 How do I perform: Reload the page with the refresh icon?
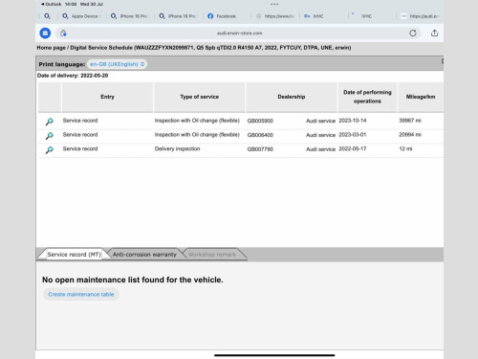pyautogui.click(x=413, y=33)
